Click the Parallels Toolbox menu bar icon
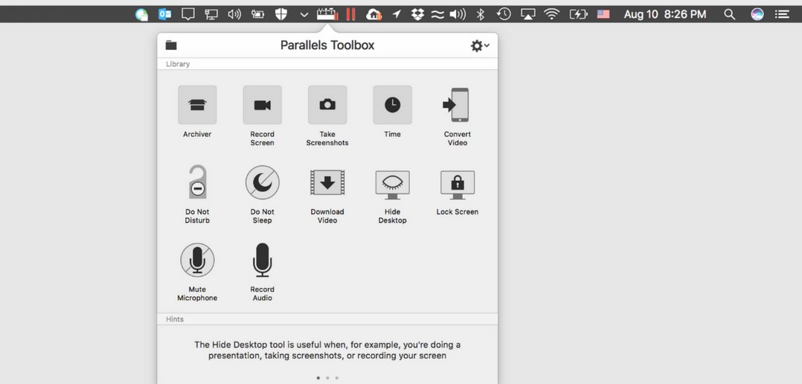Screen dimensions: 802x384 tap(327, 14)
